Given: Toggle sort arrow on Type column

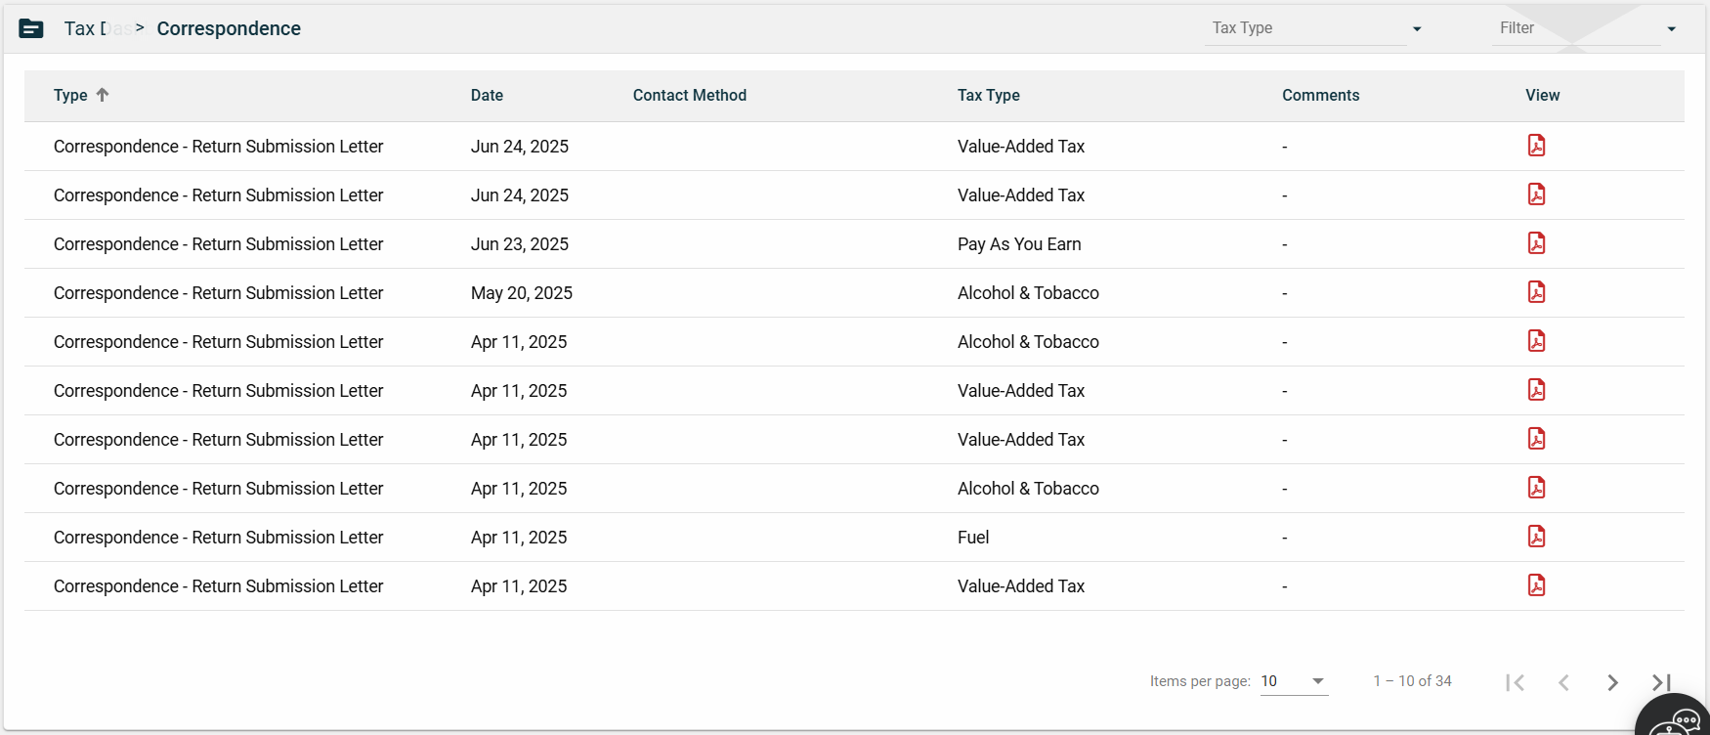Looking at the screenshot, I should coord(103,95).
